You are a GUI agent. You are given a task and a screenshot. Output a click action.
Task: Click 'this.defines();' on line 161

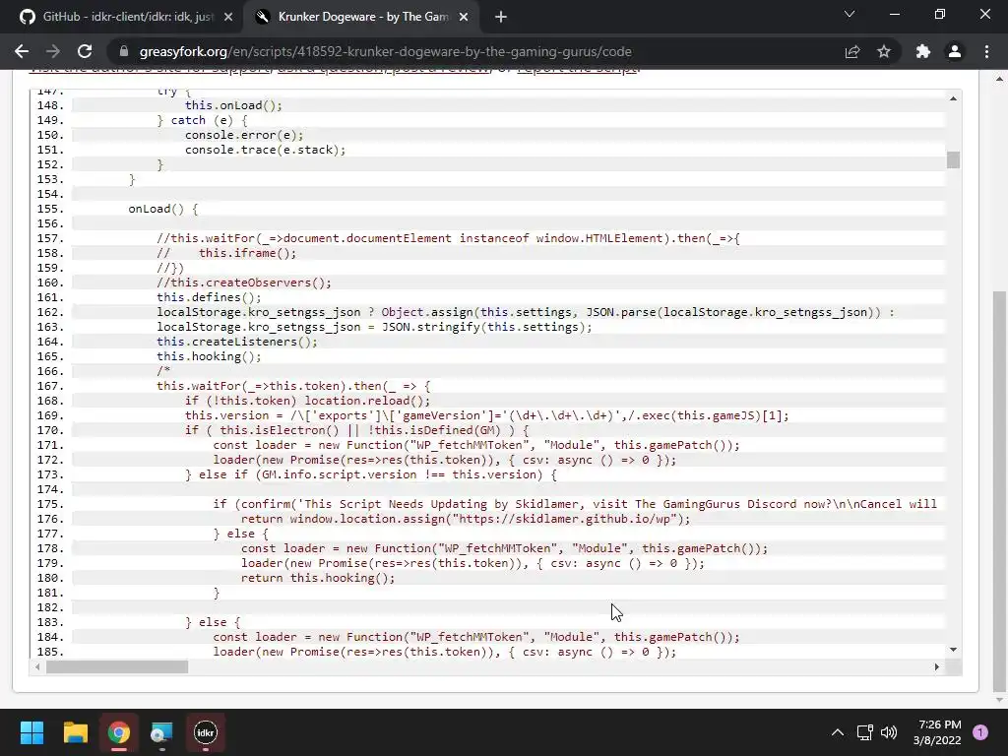pyautogui.click(x=209, y=297)
